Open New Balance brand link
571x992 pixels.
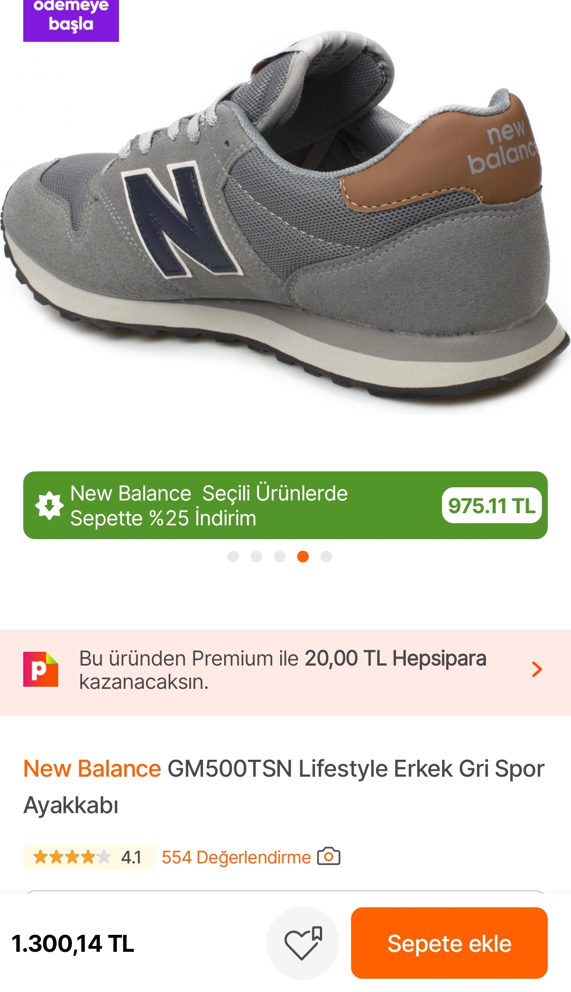(x=92, y=769)
